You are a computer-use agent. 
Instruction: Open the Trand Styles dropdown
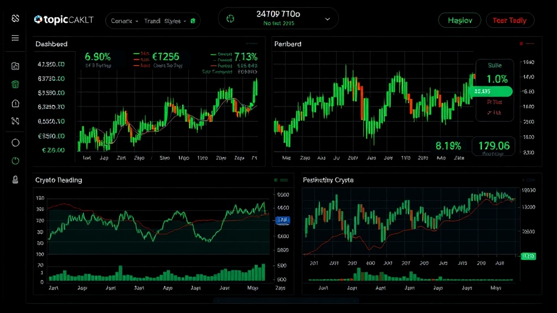(165, 21)
